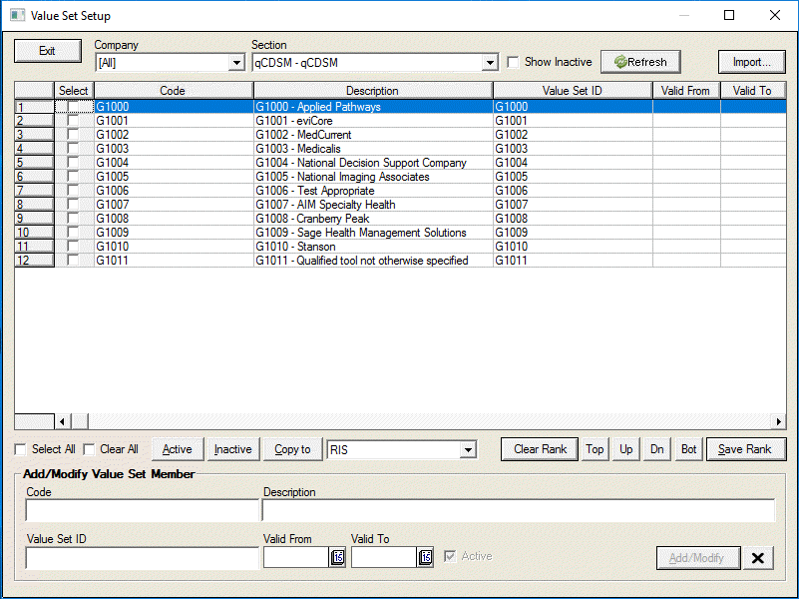
Task: Expand the Company dropdown
Action: pos(236,63)
